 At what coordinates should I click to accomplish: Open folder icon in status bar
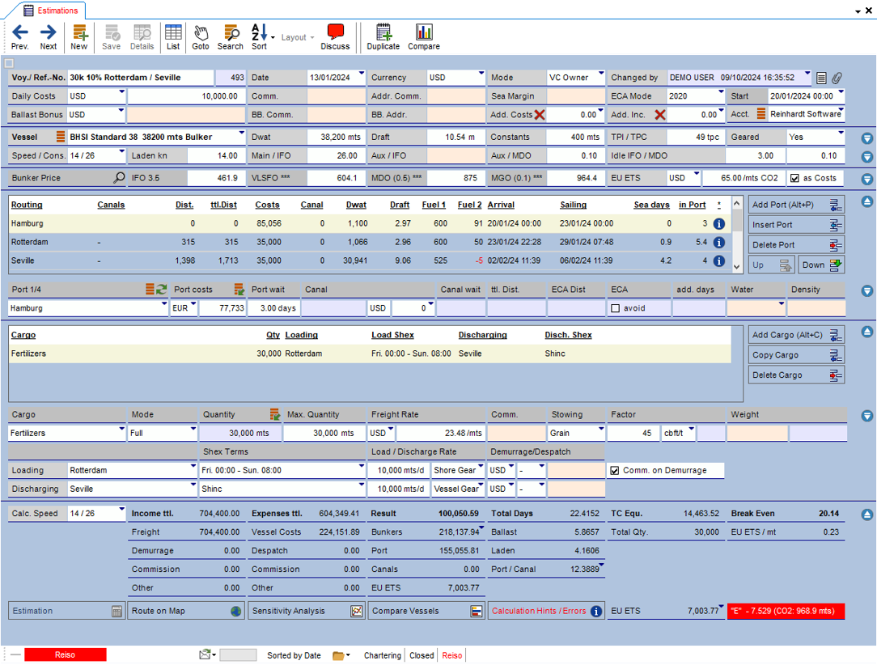pyautogui.click(x=338, y=655)
